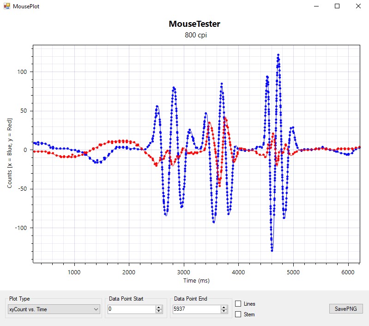
Task: Close the MousePlot window
Action: tap(358, 6)
